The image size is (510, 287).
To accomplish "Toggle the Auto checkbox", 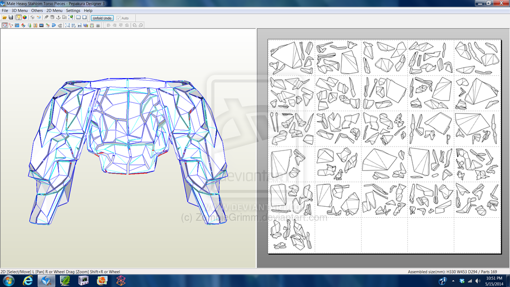I will pyautogui.click(x=123, y=18).
